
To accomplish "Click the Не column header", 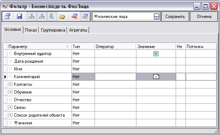I will tap(180, 47).
